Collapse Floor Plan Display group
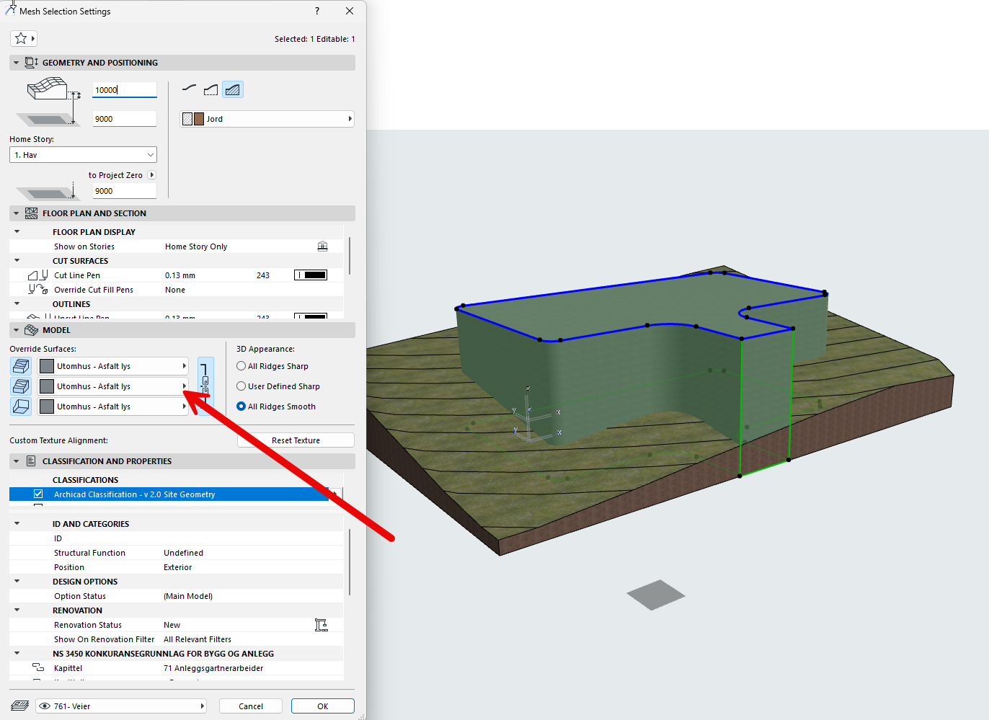This screenshot has width=989, height=720. [17, 232]
